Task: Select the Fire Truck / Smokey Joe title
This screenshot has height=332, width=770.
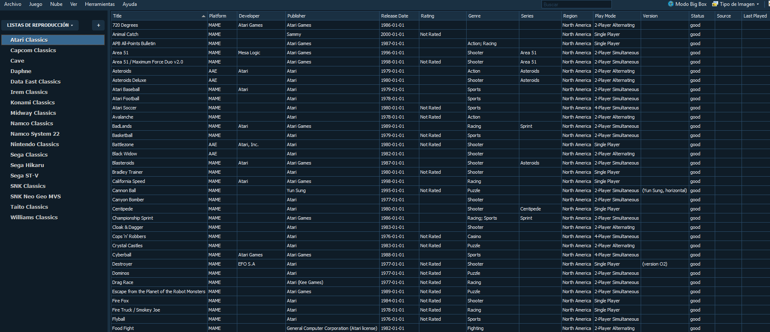Action: pos(136,310)
